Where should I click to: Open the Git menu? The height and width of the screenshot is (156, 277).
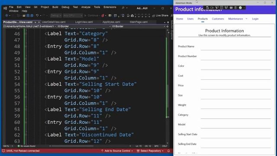[x=35, y=7]
